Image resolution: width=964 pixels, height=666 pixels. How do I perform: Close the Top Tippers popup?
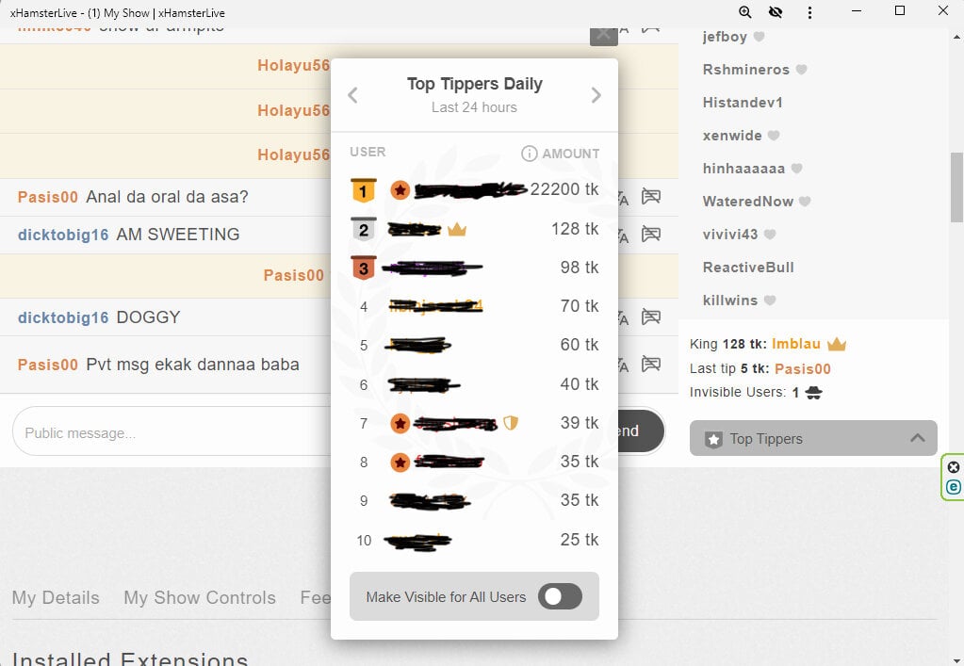click(x=604, y=35)
